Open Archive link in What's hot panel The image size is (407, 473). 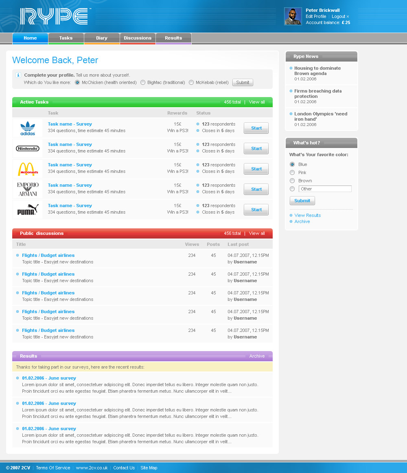click(302, 222)
